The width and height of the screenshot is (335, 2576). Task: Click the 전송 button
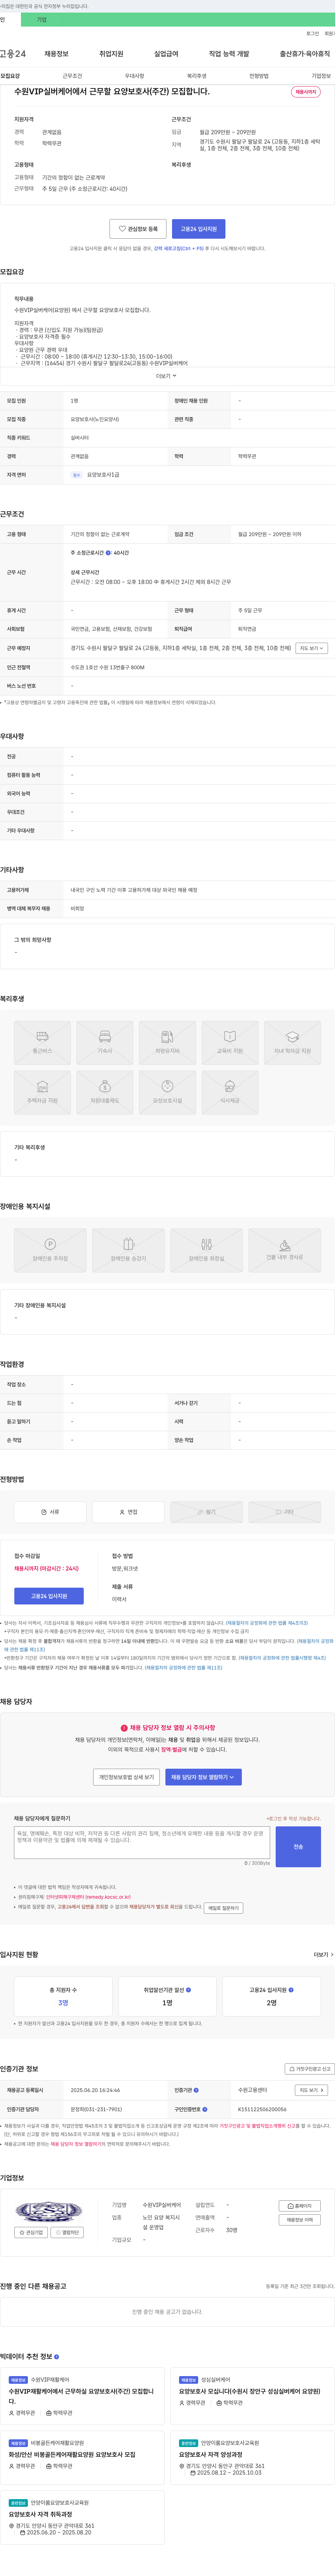pyautogui.click(x=298, y=1847)
